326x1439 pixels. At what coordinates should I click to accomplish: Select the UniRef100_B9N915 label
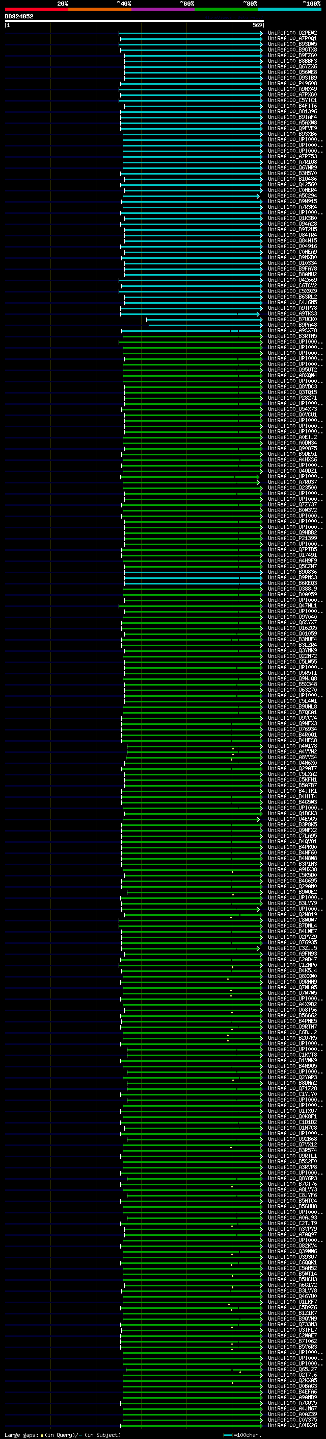(x=292, y=202)
